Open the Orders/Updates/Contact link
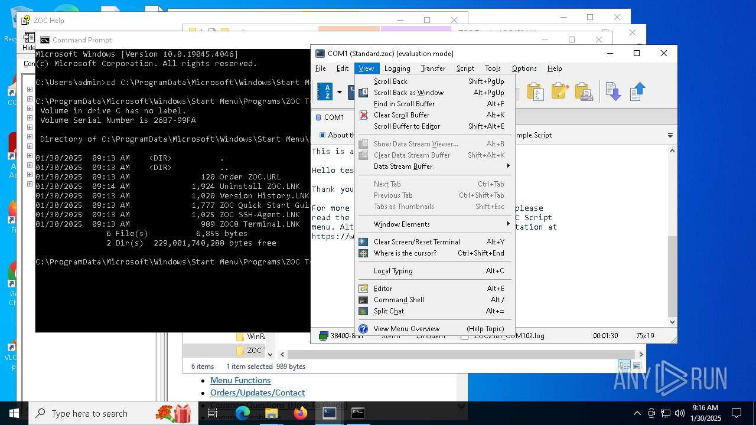The height and width of the screenshot is (425, 756). click(258, 393)
